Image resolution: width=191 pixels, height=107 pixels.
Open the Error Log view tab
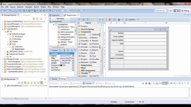pos(110,84)
